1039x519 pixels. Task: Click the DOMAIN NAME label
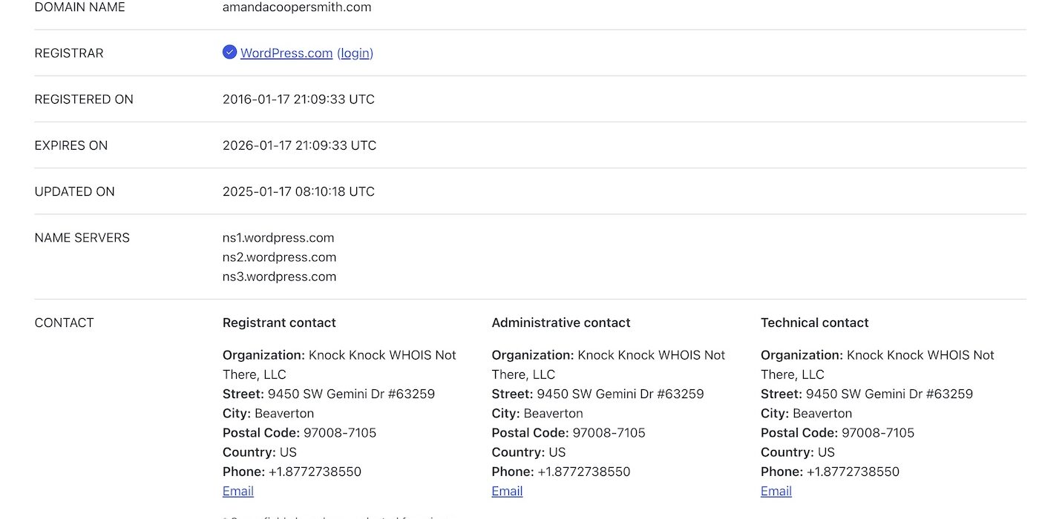pos(80,7)
